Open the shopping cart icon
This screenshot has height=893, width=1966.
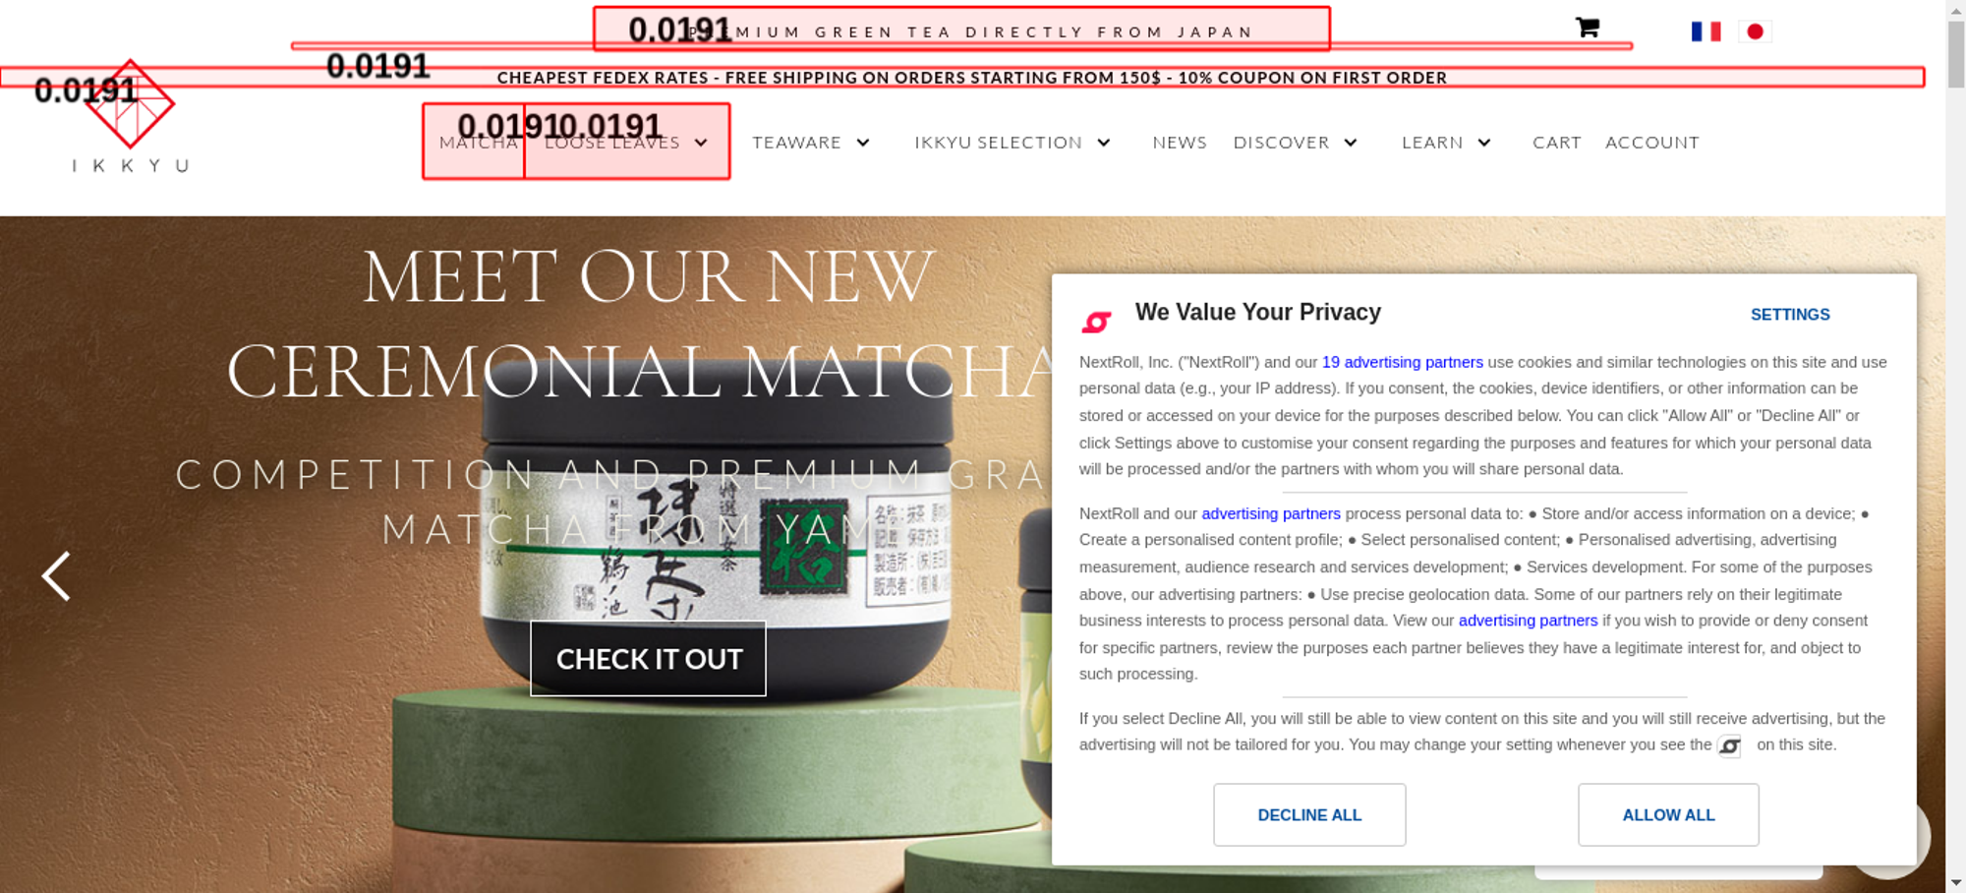(x=1587, y=28)
